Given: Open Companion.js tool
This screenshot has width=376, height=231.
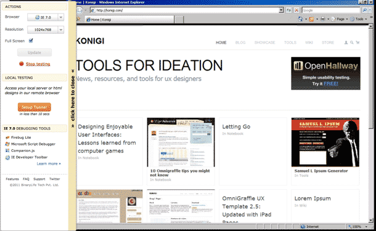Looking at the screenshot, I should [23, 151].
